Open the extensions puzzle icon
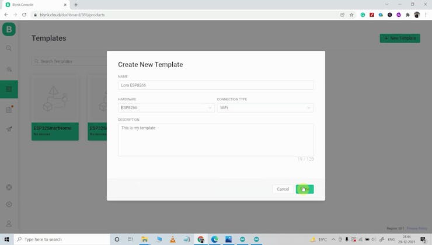The width and height of the screenshot is (432, 245). (407, 15)
